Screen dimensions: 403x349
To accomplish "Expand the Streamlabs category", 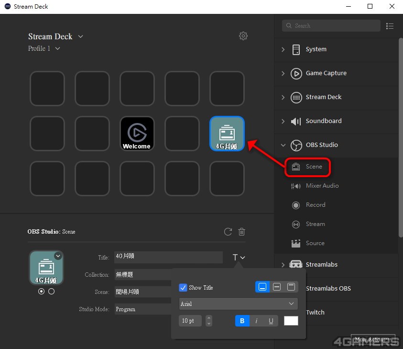I will coord(283,265).
